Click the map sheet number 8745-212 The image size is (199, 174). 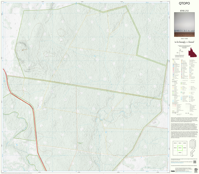[x=184, y=11]
